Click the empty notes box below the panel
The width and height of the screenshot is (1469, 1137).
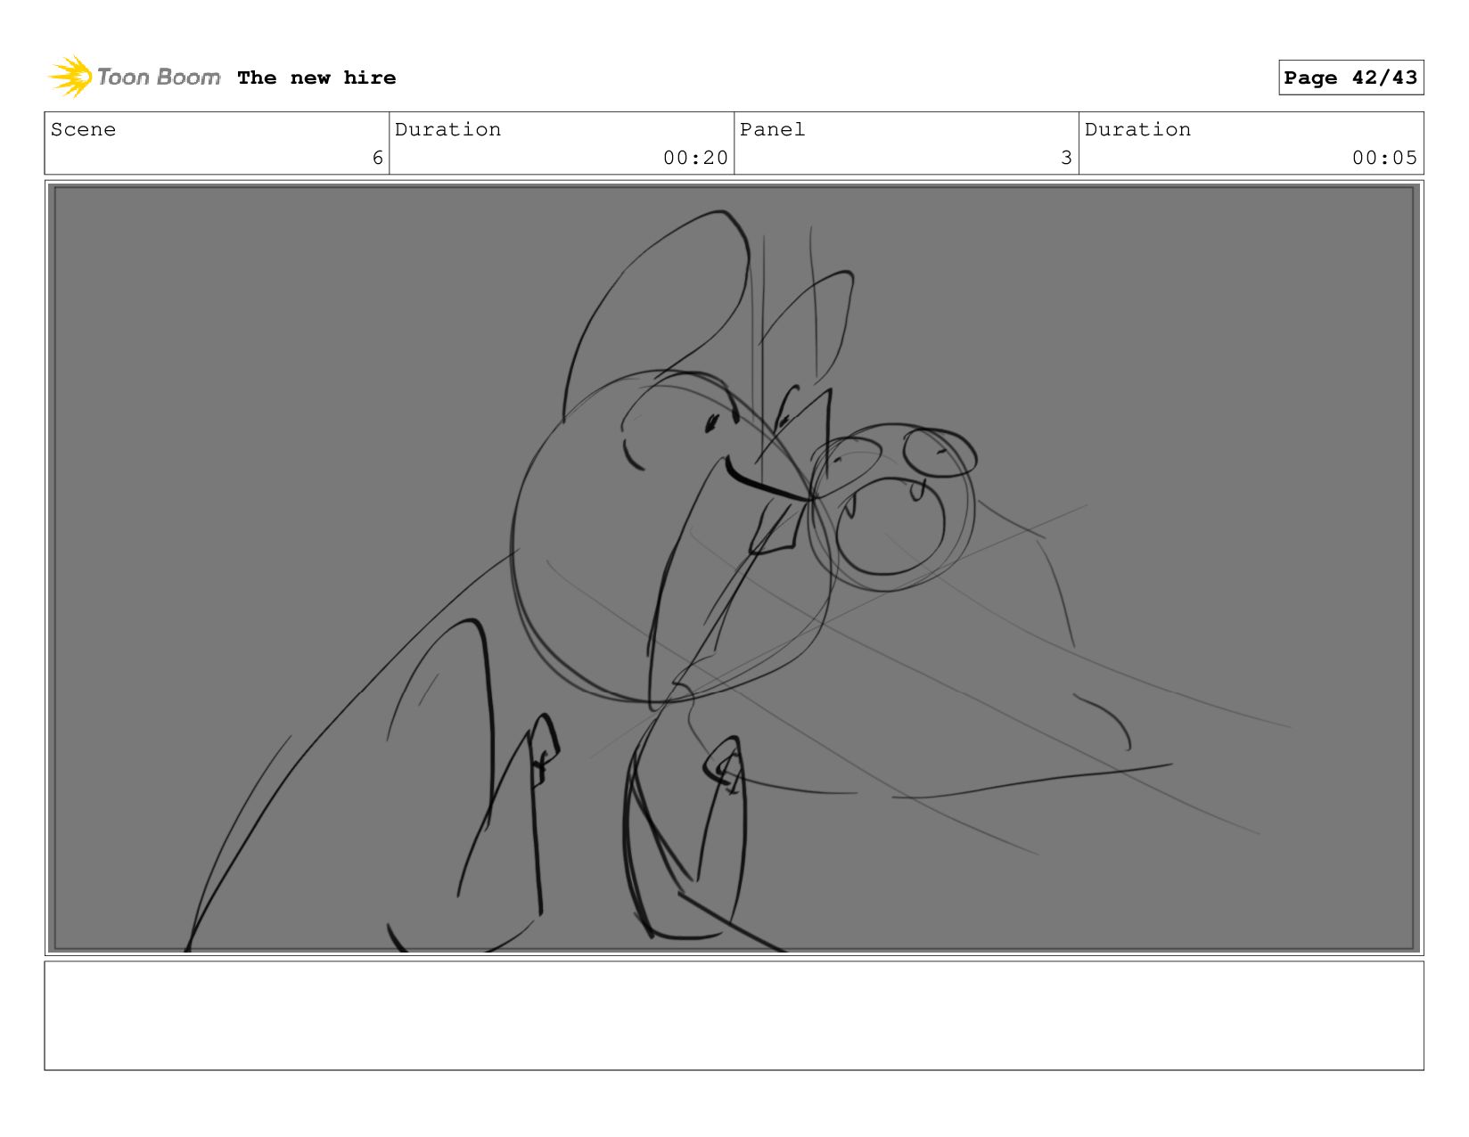[x=734, y=1015]
